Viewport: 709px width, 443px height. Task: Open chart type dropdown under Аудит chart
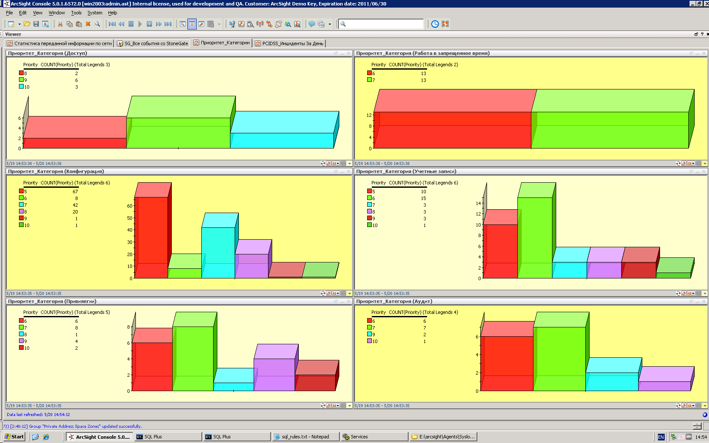coord(691,405)
